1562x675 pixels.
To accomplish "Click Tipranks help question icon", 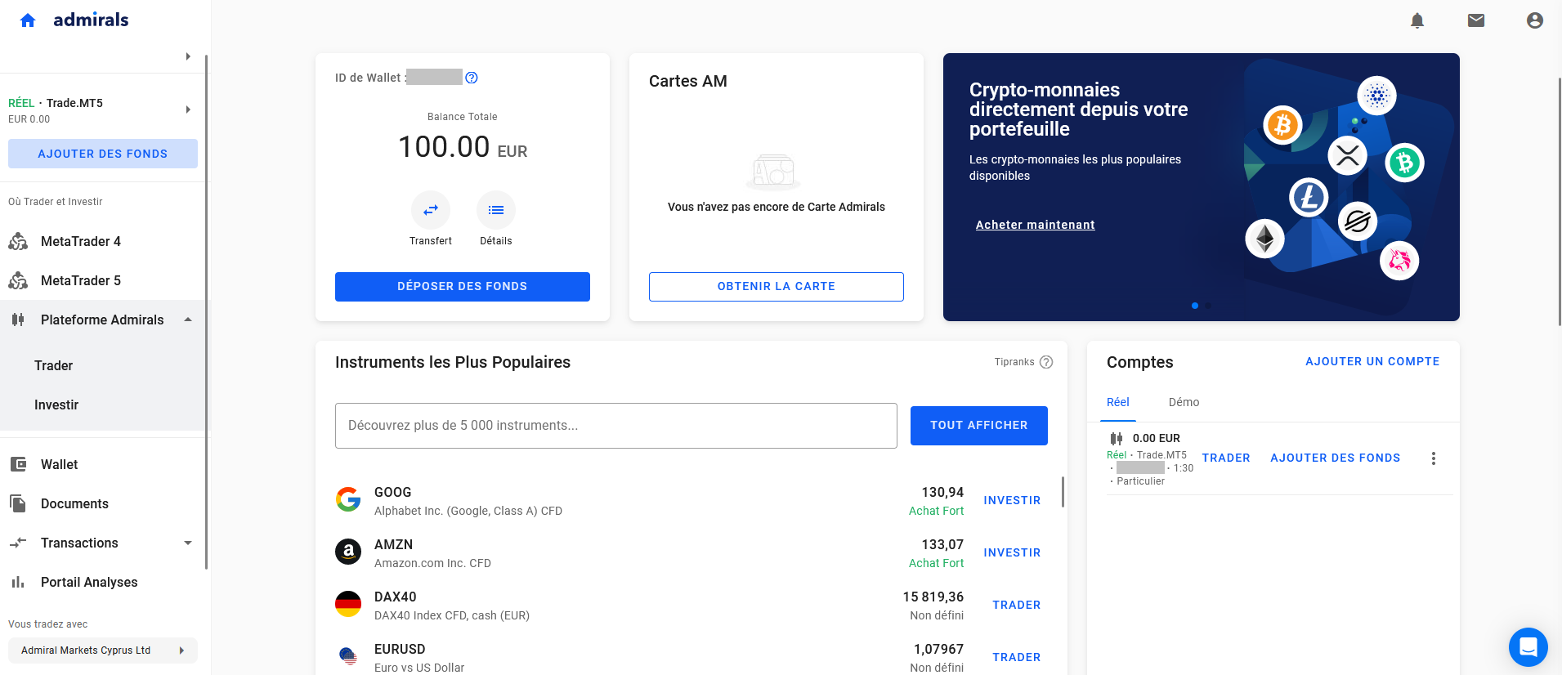I will 1046,362.
